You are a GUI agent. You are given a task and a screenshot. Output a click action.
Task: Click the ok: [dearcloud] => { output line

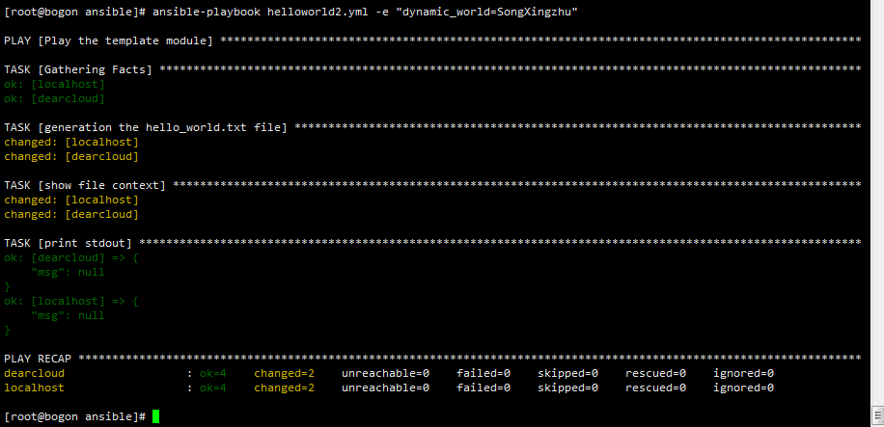pyautogui.click(x=71, y=258)
